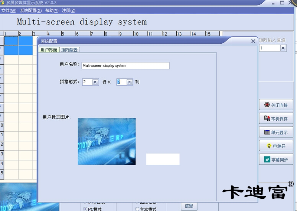The width and height of the screenshot is (297, 211).
Task: Click the rows (行) spinner arrows
Action: point(95,82)
